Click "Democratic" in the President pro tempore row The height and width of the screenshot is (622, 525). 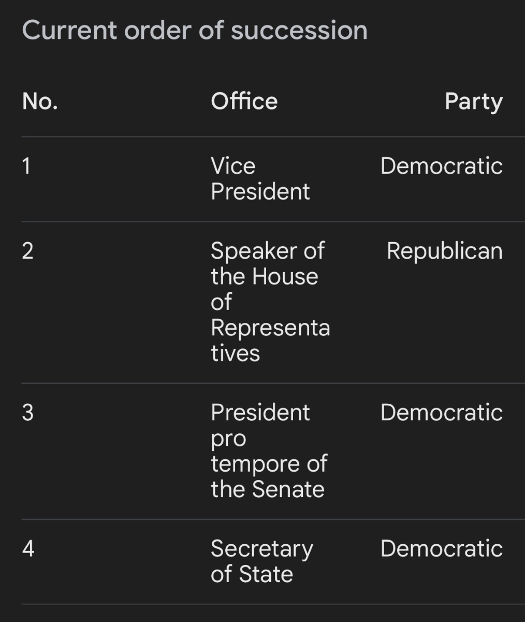click(441, 413)
